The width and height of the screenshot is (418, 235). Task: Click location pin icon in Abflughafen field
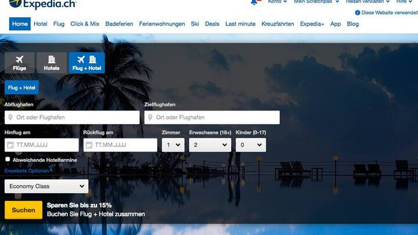10,117
